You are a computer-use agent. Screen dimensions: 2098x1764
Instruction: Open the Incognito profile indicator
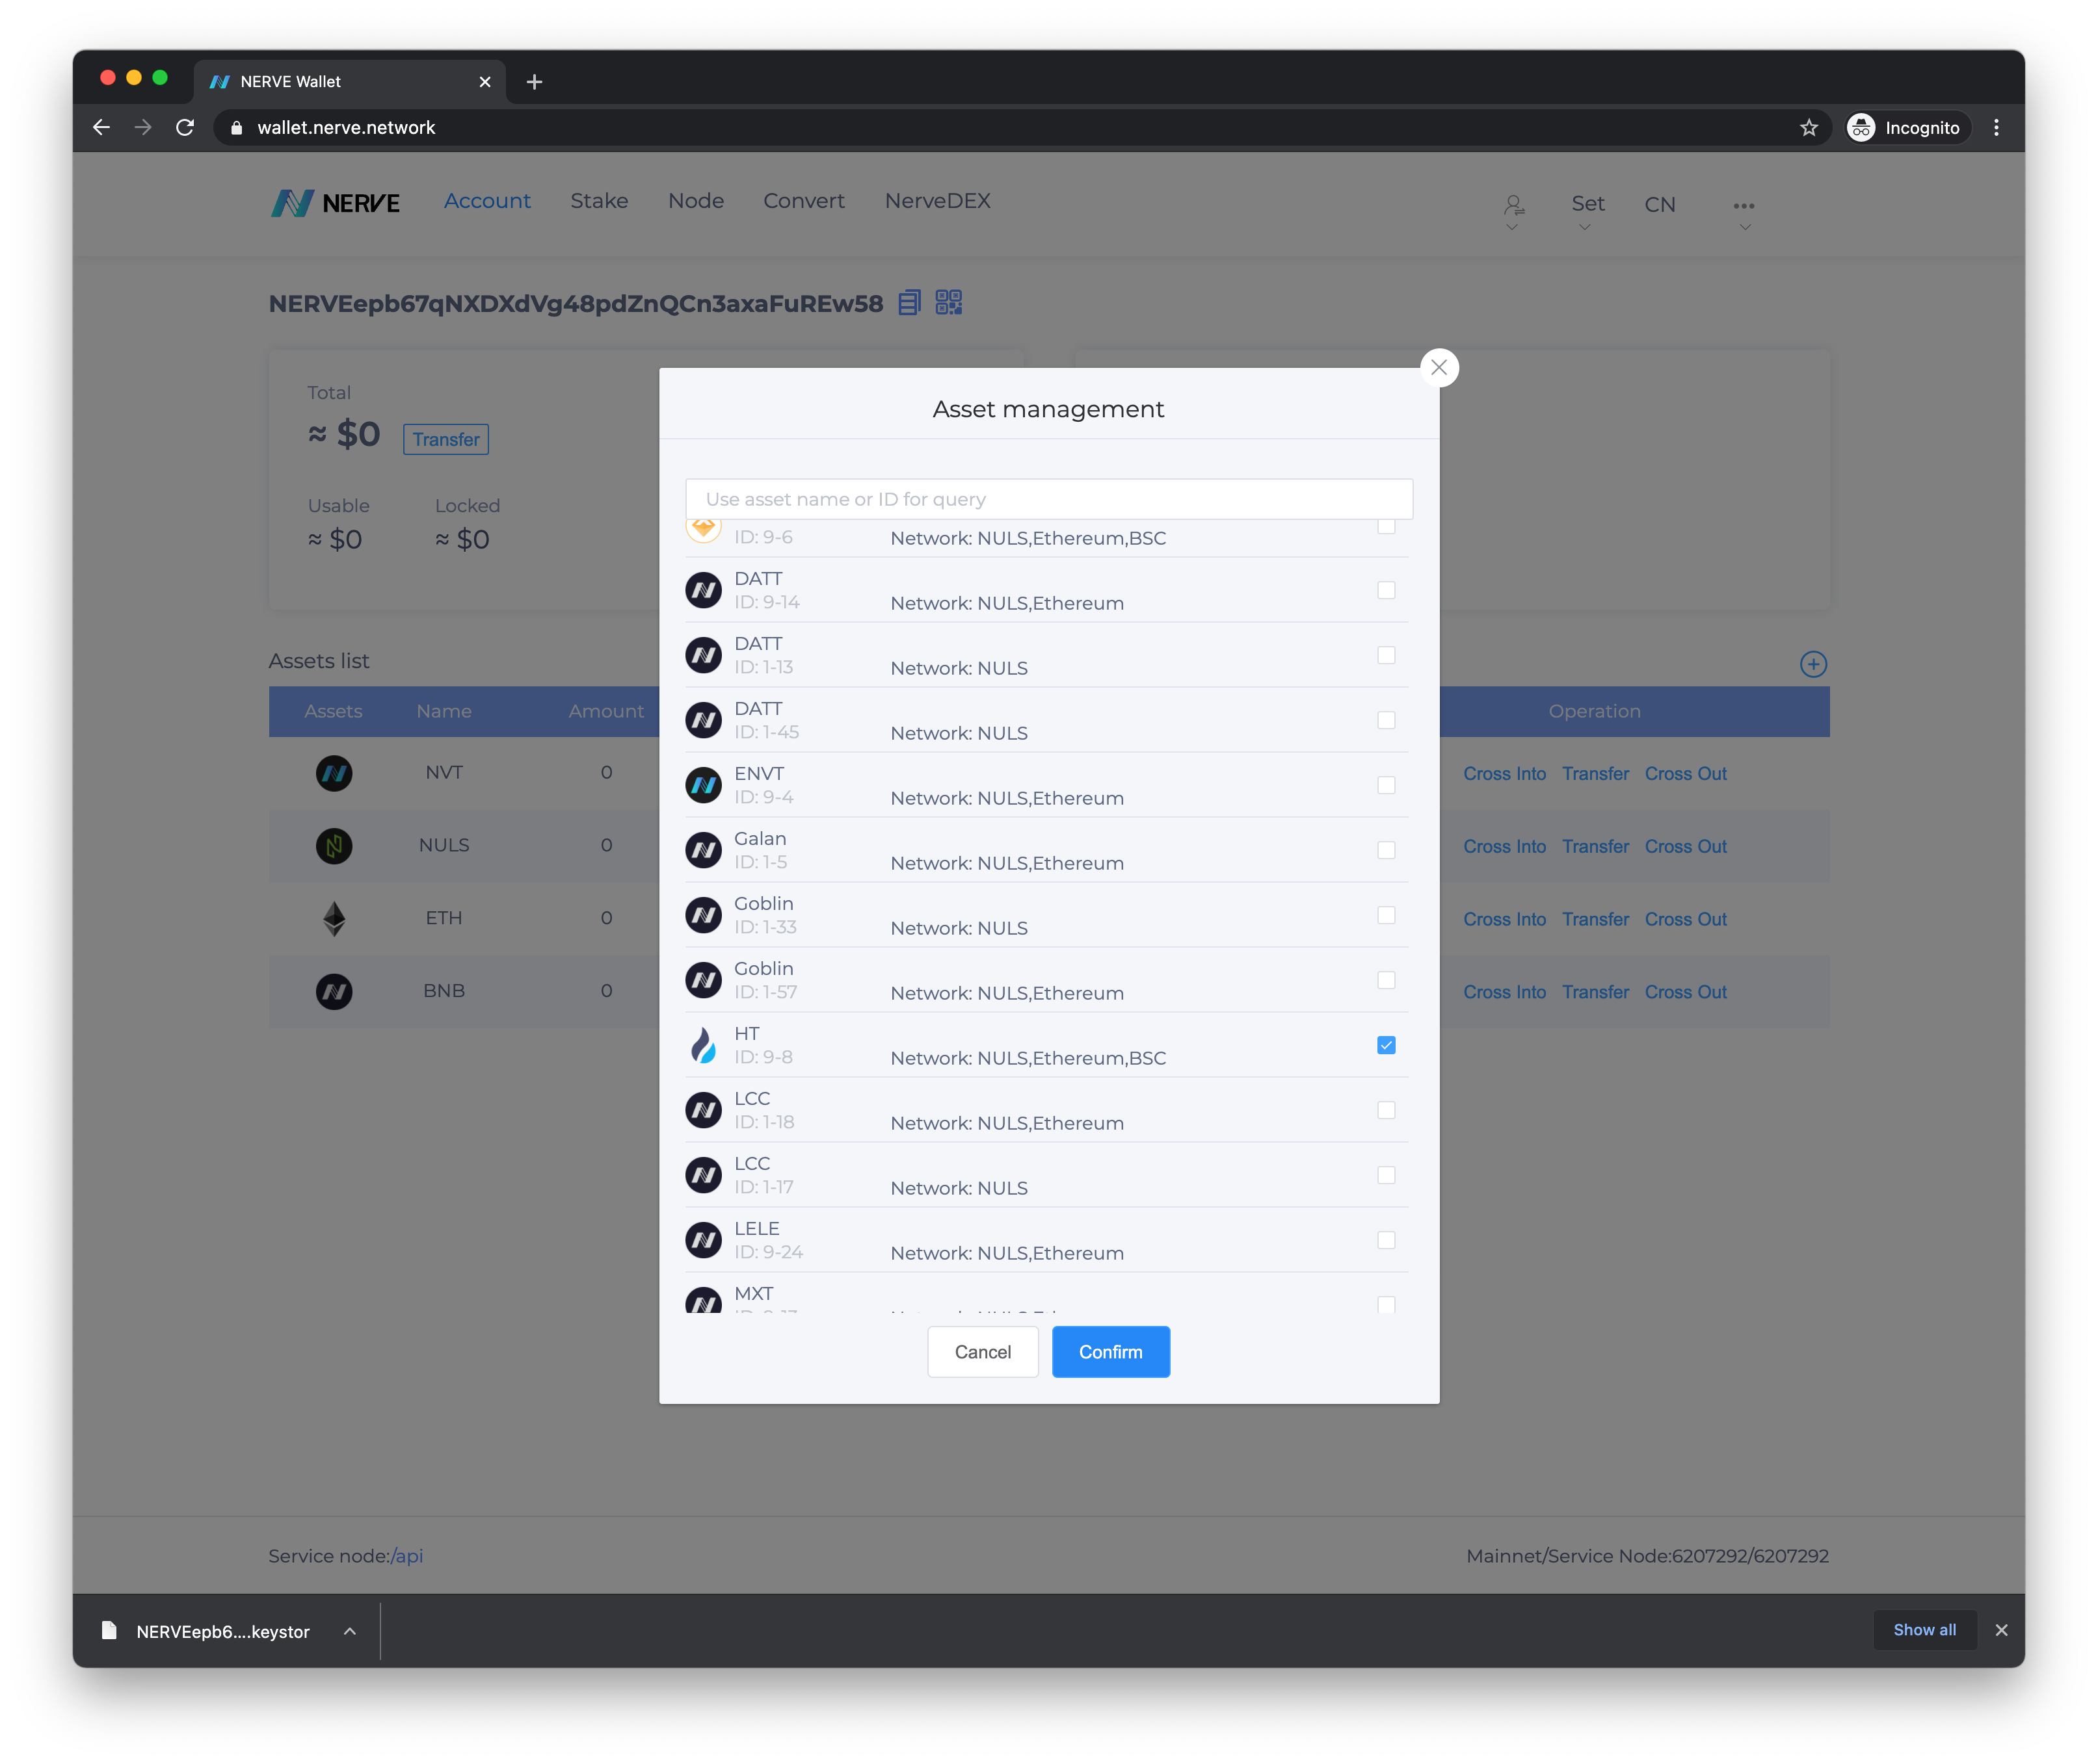[1908, 128]
